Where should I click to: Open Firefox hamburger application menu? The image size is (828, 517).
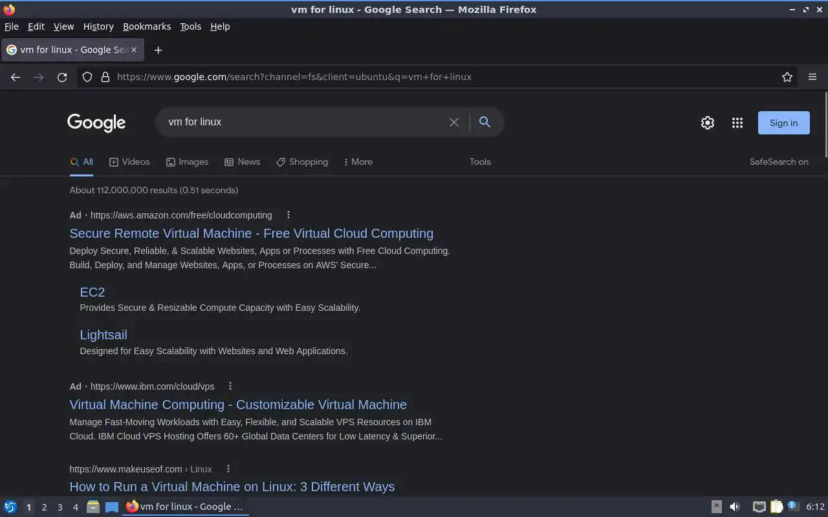812,77
